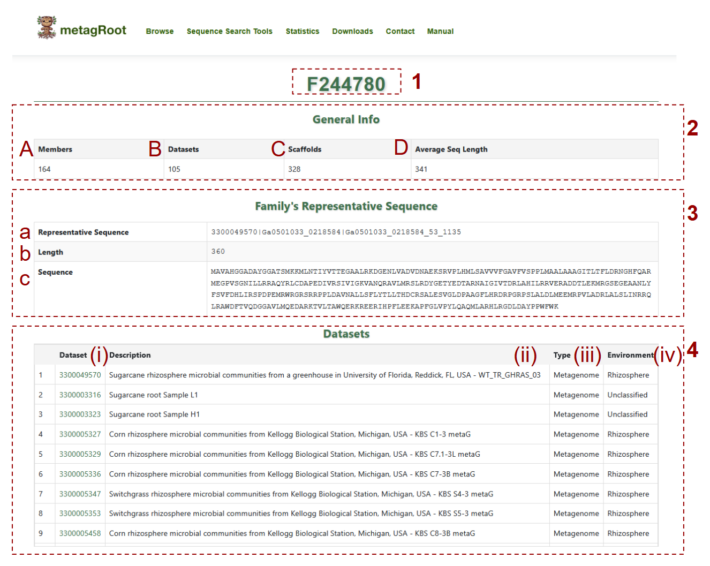Open the Browse menu item
Viewport: 710px width, 566px height.
tap(160, 32)
